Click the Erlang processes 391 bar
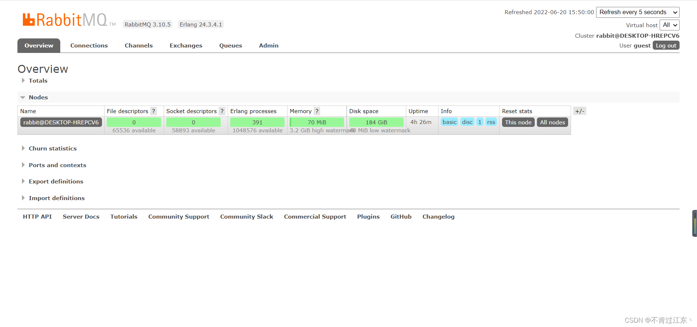Screen dimensions: 697x327 [257, 122]
